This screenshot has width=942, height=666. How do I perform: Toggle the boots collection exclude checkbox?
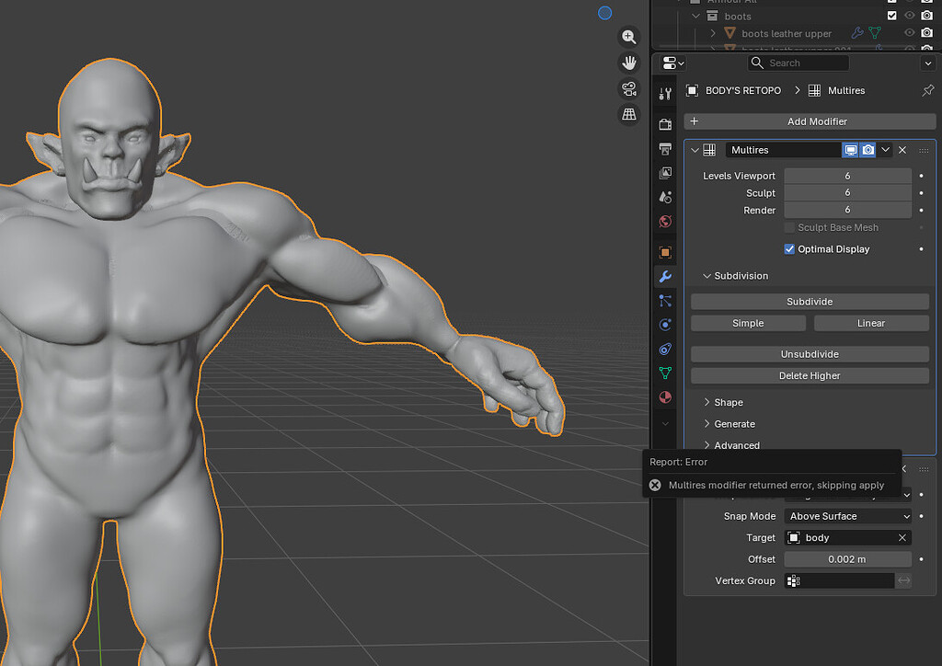(x=892, y=16)
